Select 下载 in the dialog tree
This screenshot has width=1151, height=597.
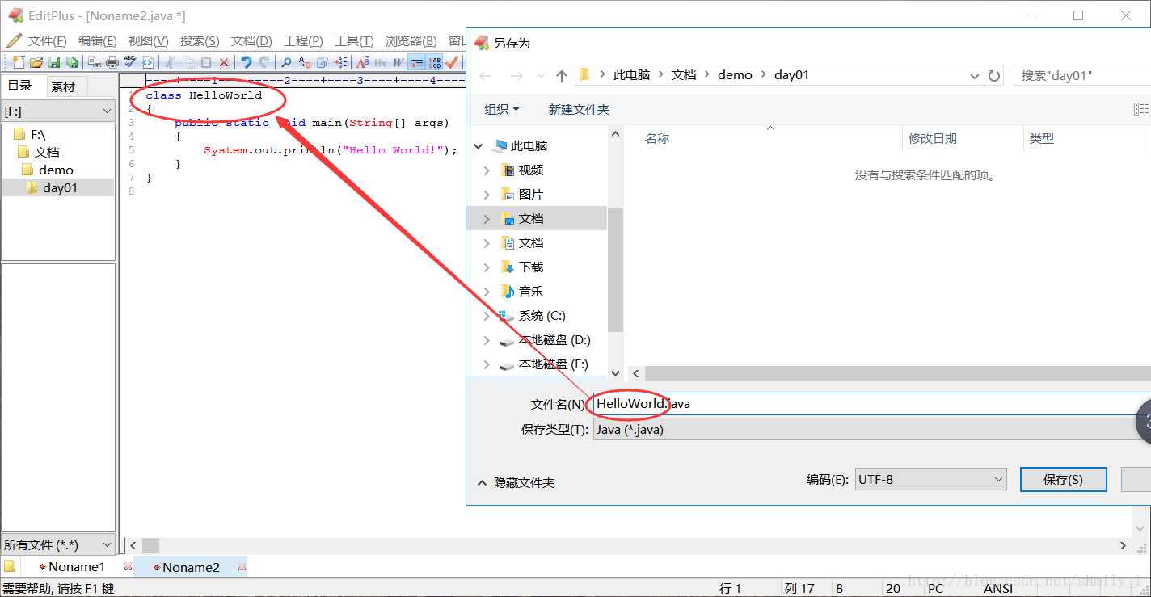[531, 267]
